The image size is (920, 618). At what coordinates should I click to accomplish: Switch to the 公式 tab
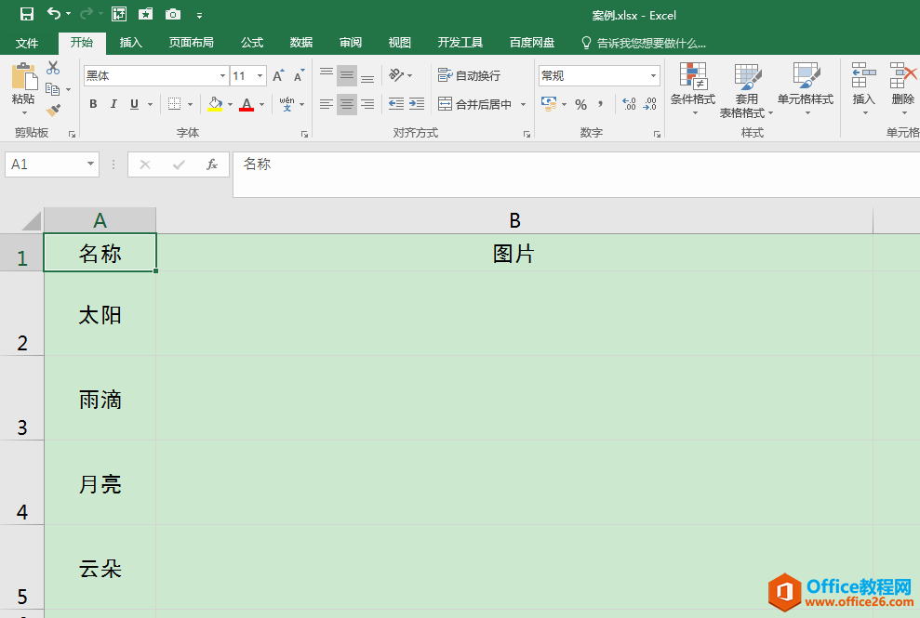(x=252, y=43)
